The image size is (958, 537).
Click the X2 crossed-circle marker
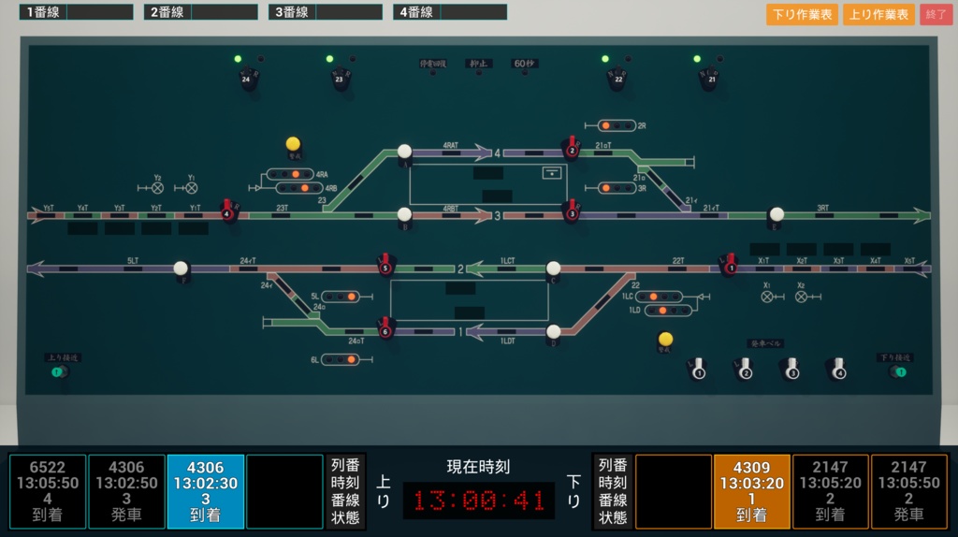[x=801, y=297]
